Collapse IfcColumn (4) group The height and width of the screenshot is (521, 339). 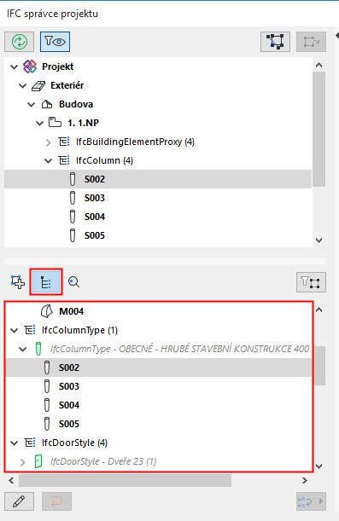pos(48,161)
